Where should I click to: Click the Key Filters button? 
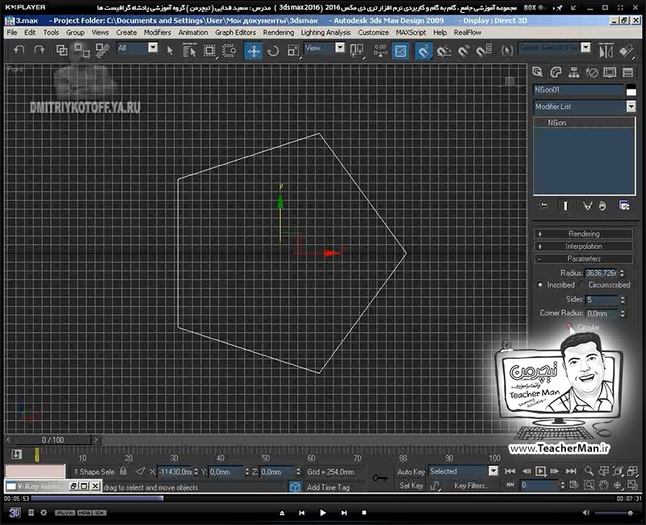point(471,485)
